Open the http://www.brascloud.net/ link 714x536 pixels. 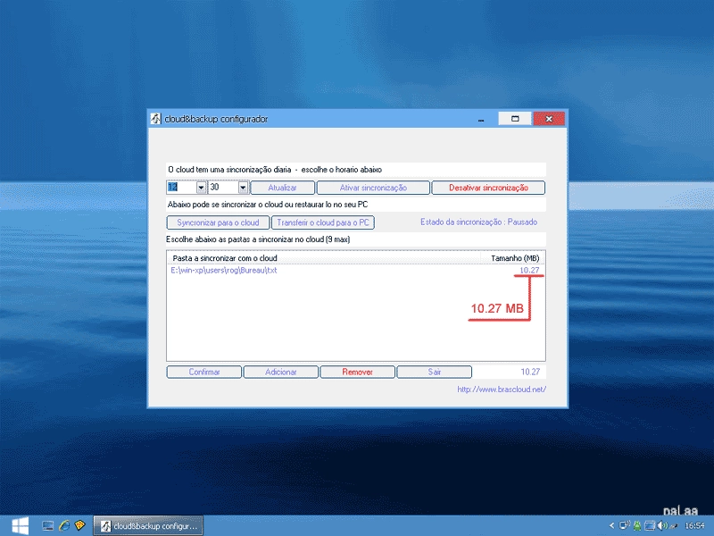[x=502, y=389]
